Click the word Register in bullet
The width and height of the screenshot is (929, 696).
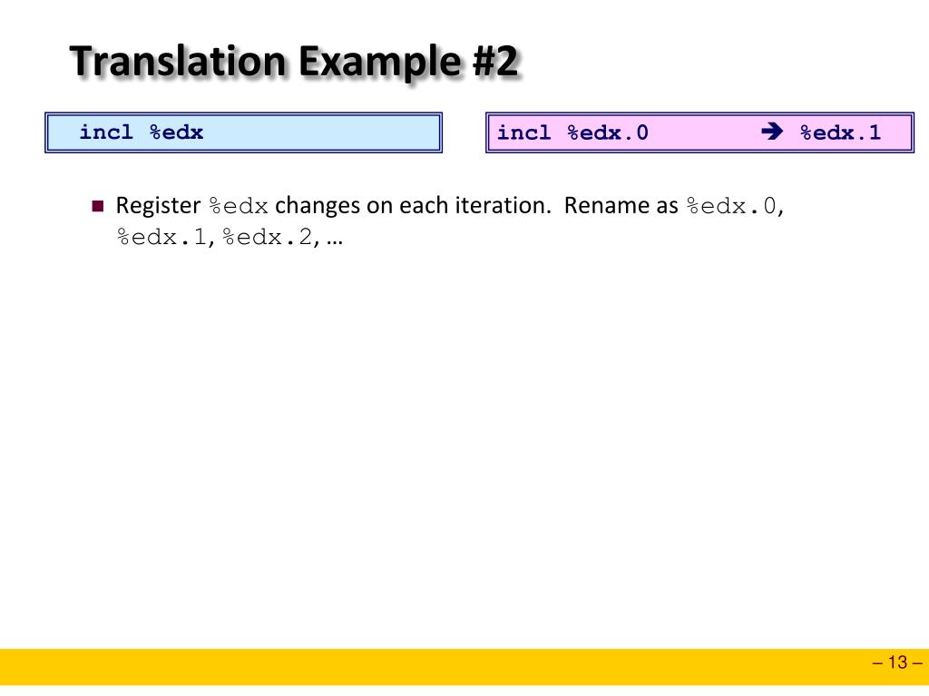(x=158, y=206)
